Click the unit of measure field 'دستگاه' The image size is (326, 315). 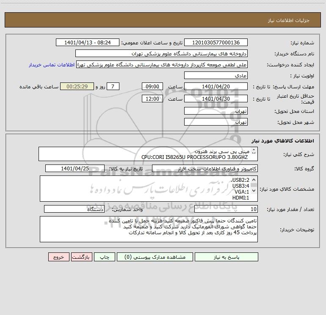[74, 209]
